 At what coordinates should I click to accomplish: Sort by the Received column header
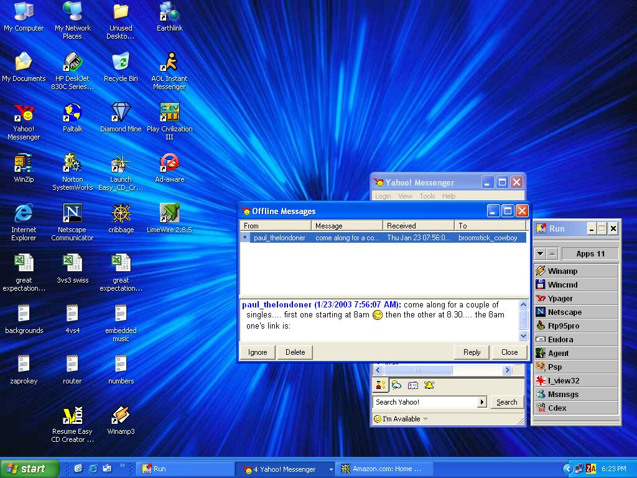[x=418, y=225]
